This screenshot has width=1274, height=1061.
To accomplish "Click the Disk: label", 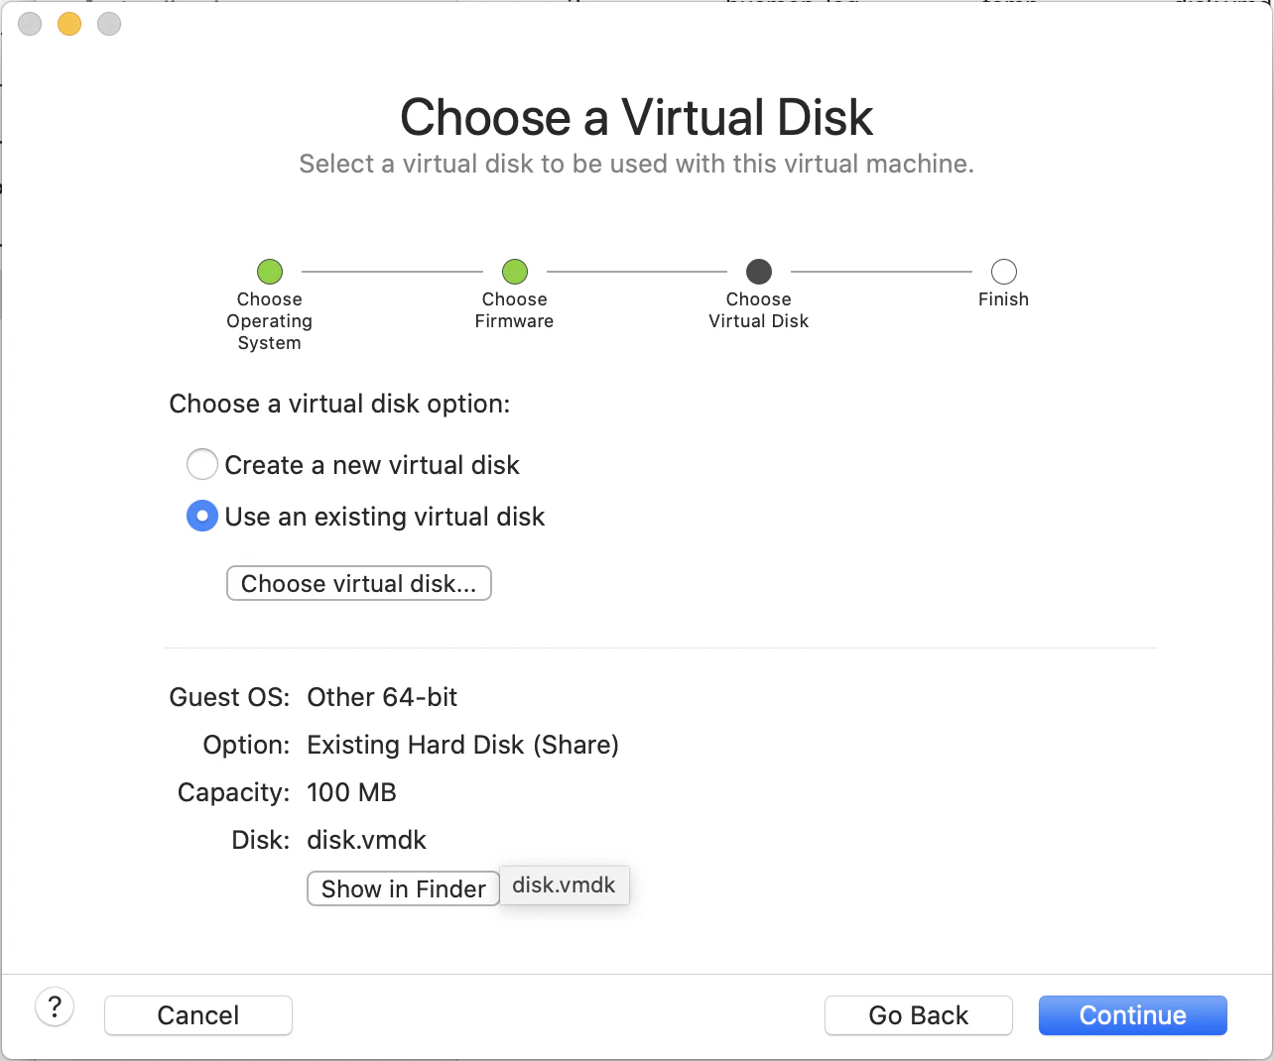I will [260, 840].
